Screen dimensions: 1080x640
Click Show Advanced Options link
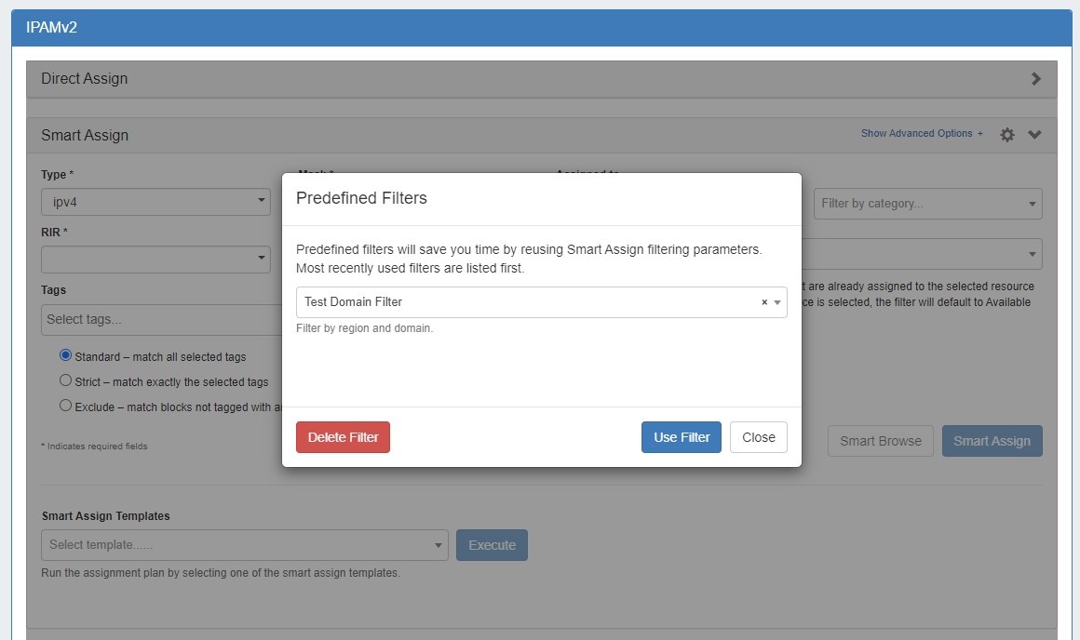pyautogui.click(x=922, y=134)
